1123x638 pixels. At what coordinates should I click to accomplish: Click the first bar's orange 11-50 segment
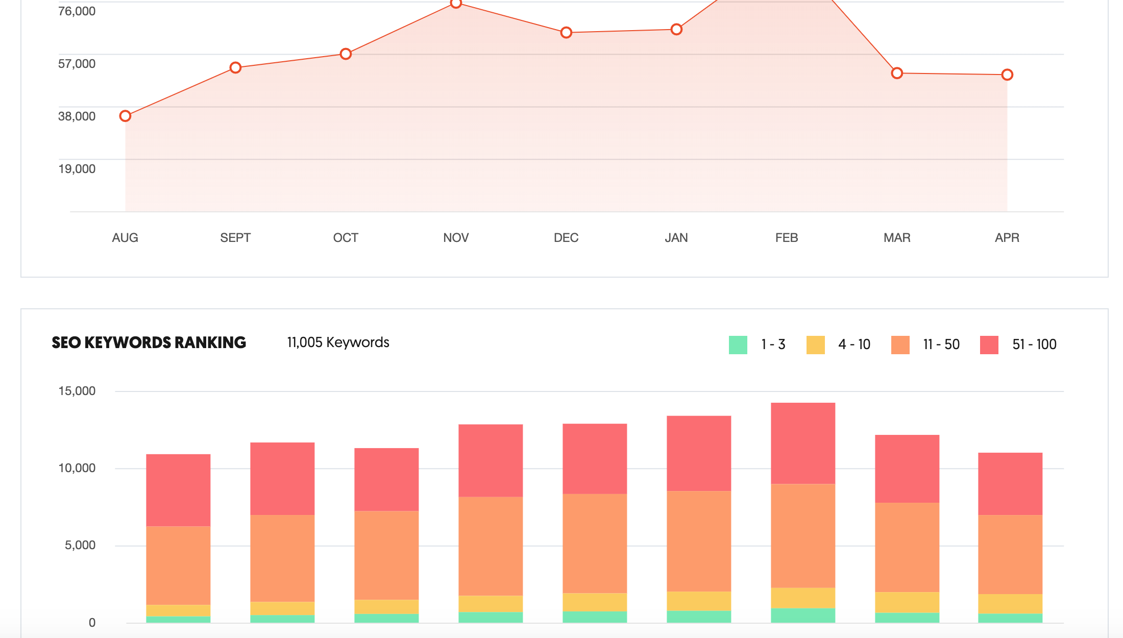coord(178,566)
